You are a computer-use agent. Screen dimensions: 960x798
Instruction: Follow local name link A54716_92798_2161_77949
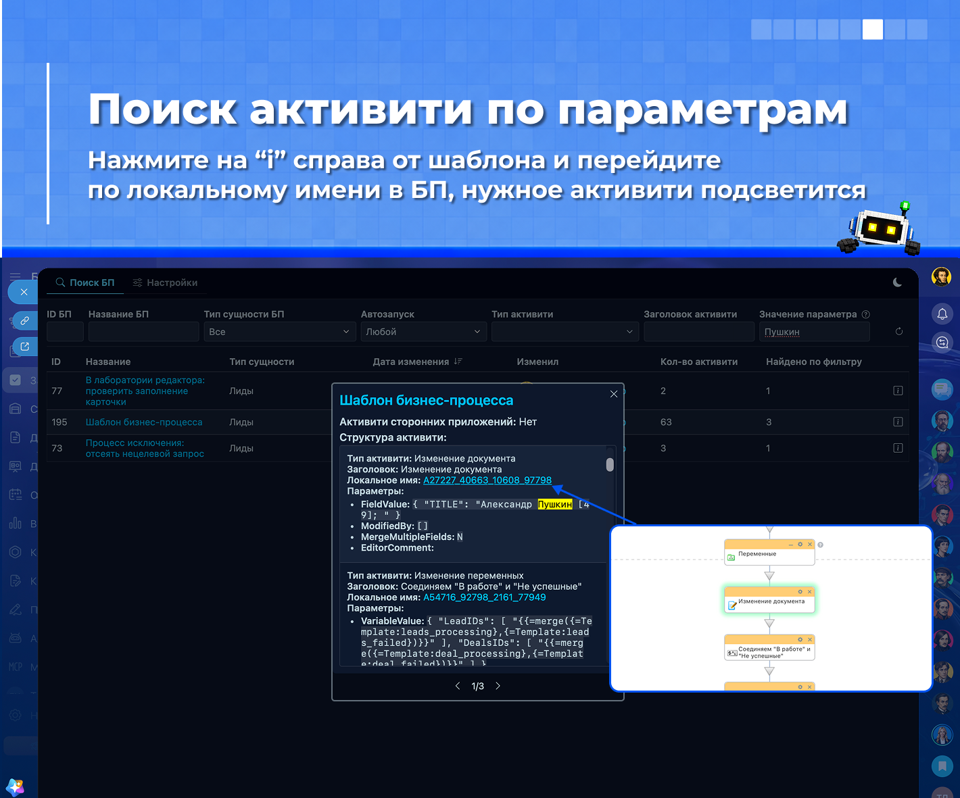click(485, 597)
